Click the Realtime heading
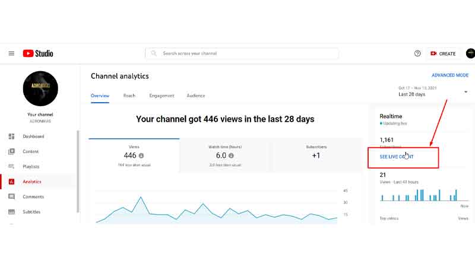The width and height of the screenshot is (475, 267). tap(391, 116)
